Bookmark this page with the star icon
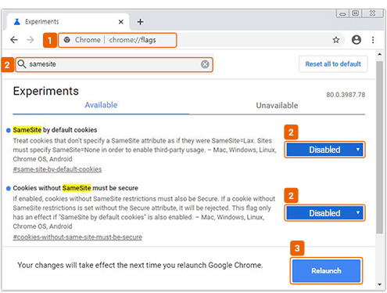The image size is (387, 293). (x=336, y=40)
